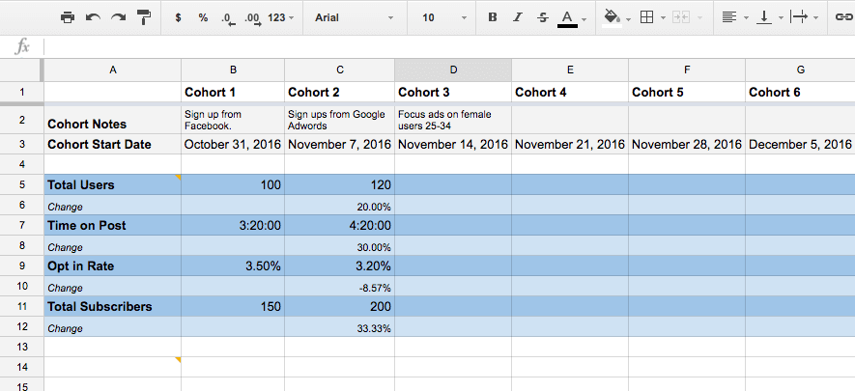
Task: Click the text color underline A
Action: tap(568, 18)
